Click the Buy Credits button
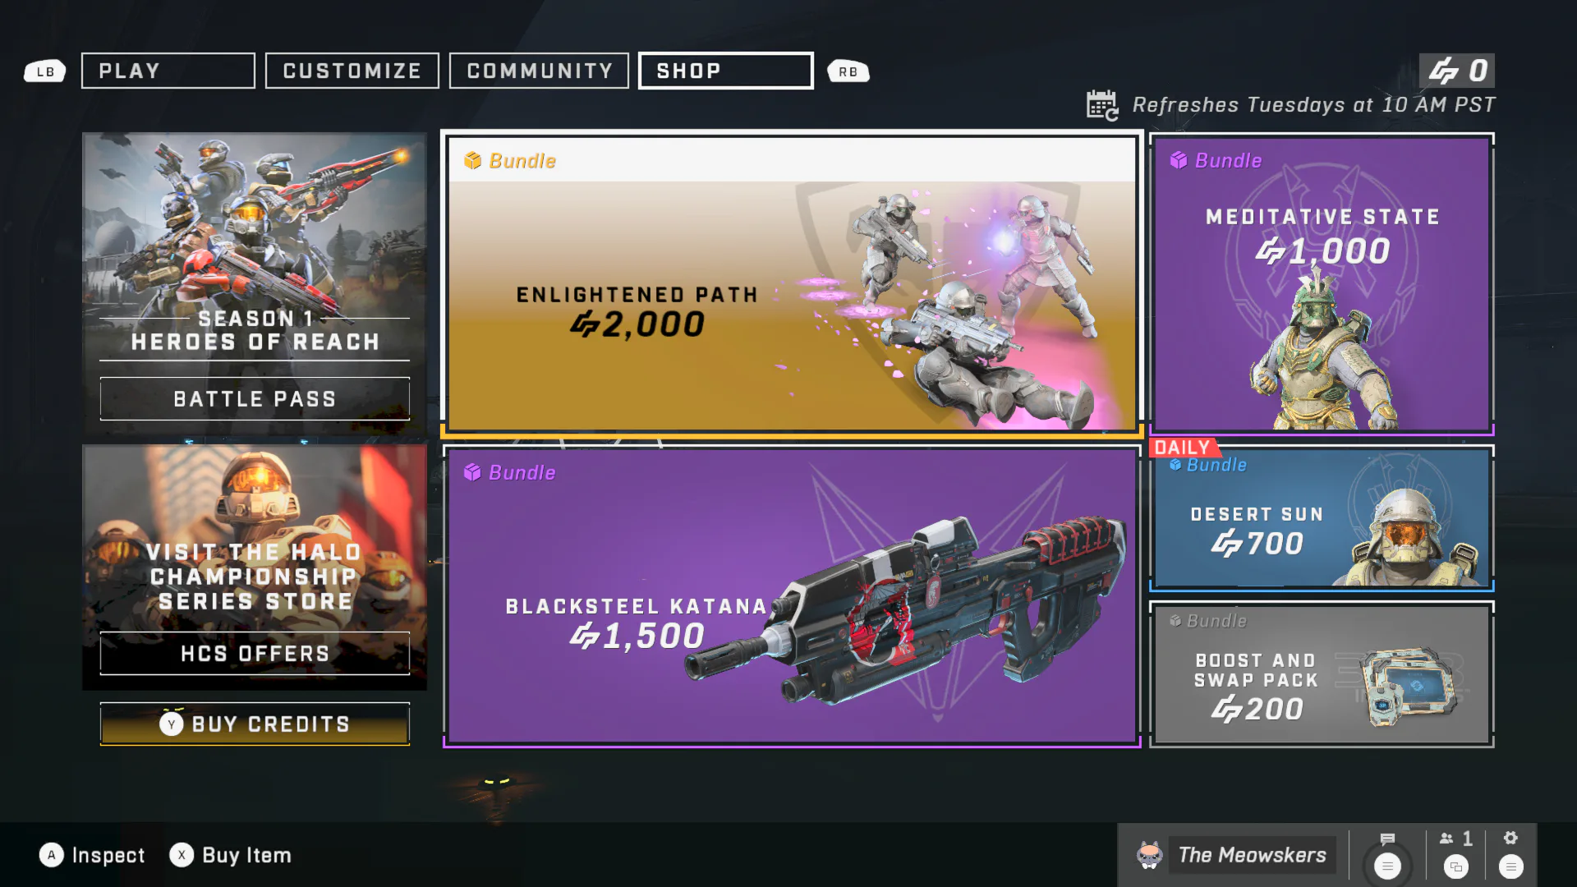This screenshot has height=887, width=1577. pos(255,724)
